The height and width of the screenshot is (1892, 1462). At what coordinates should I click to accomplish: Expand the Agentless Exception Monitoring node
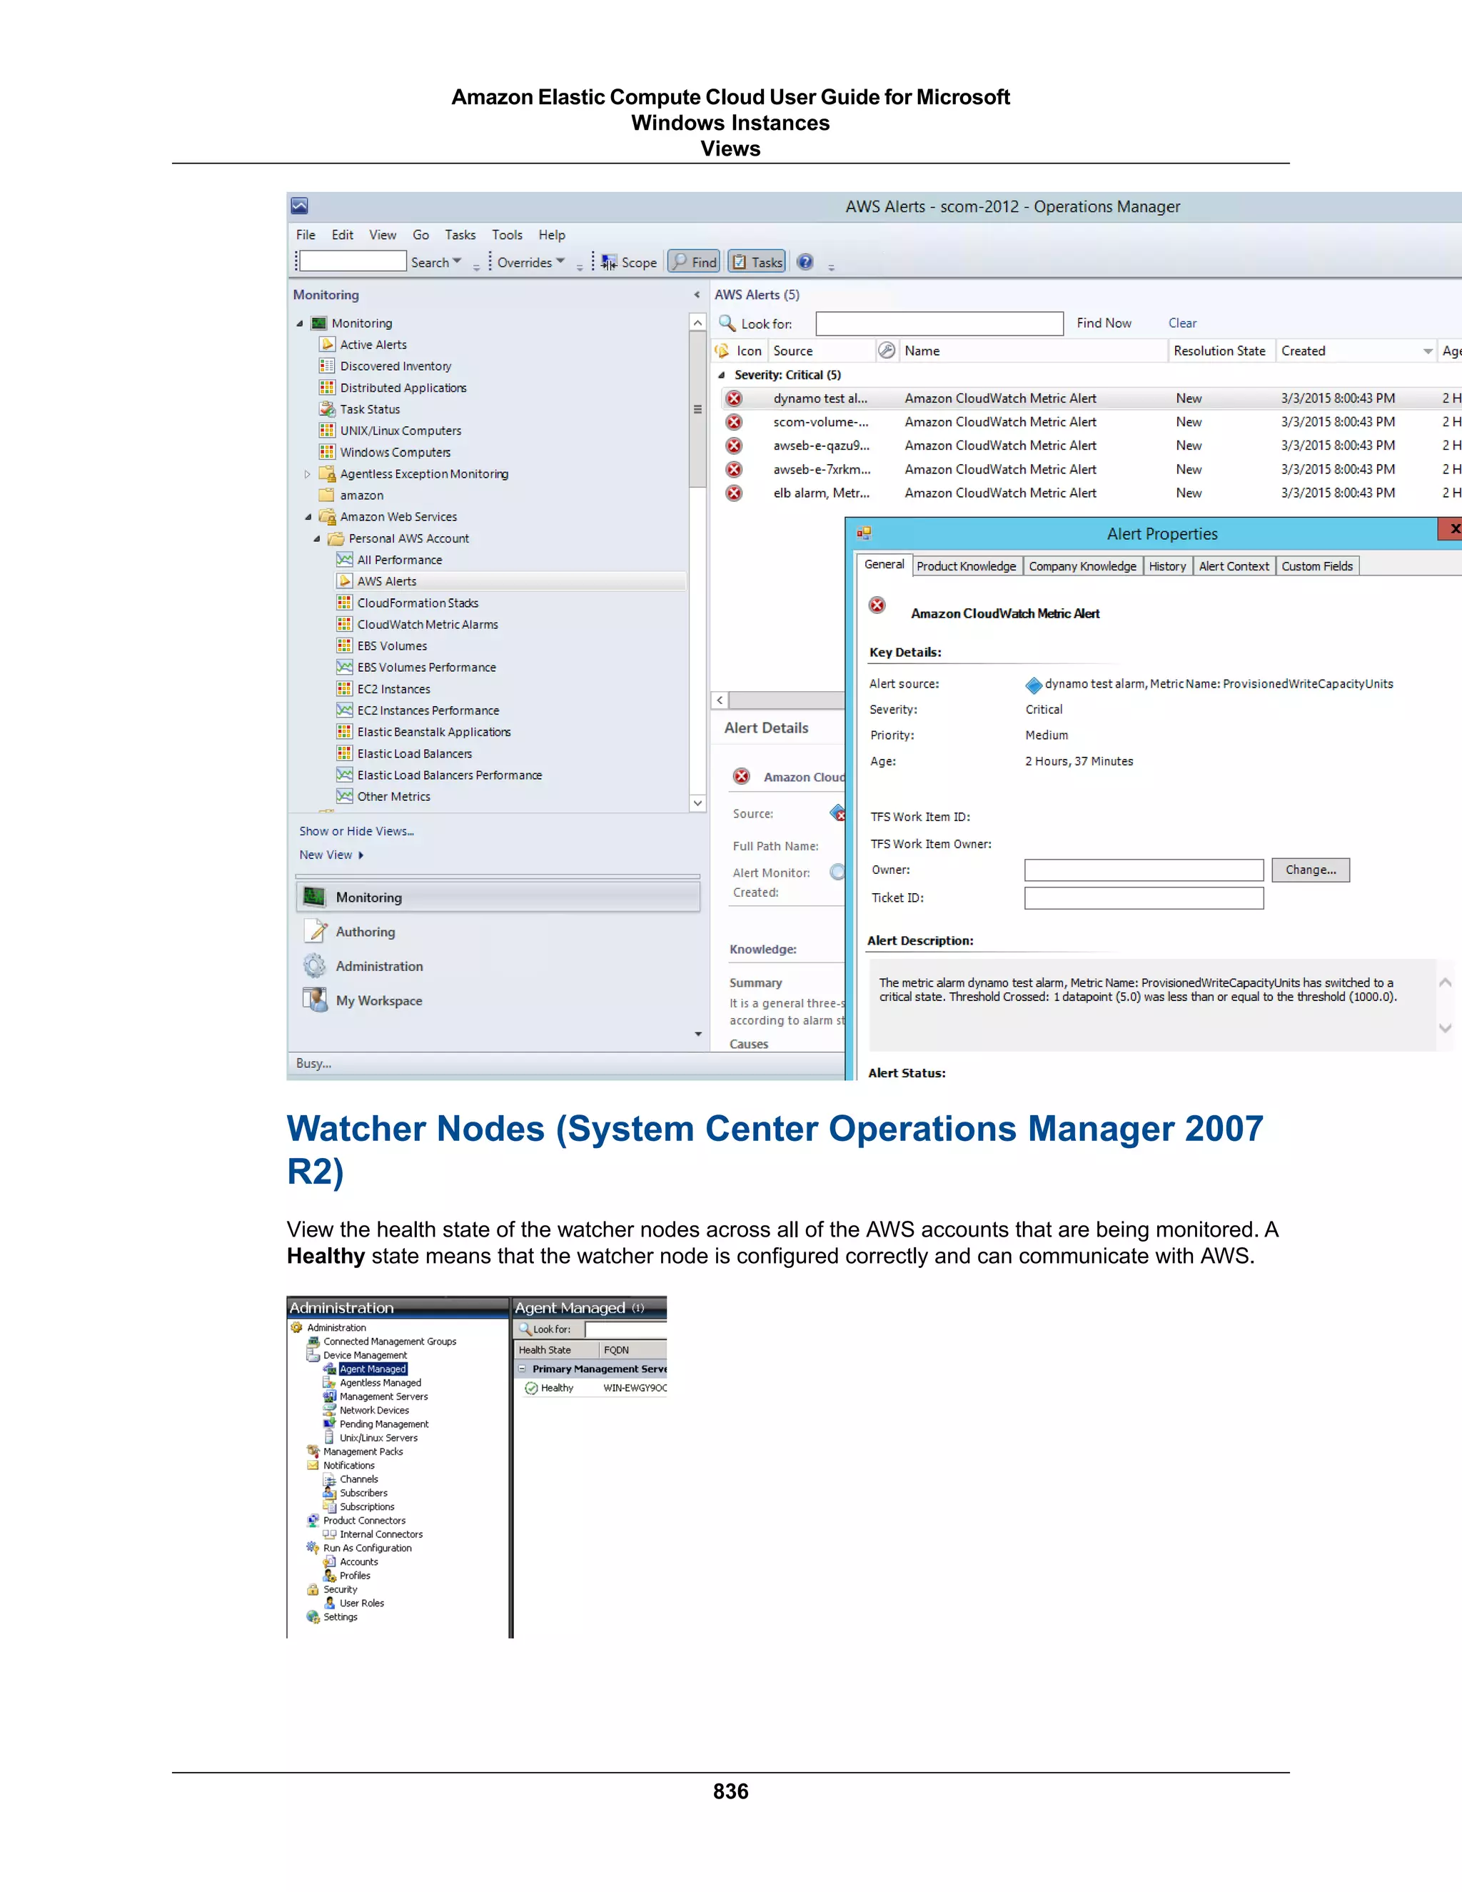[x=308, y=475]
